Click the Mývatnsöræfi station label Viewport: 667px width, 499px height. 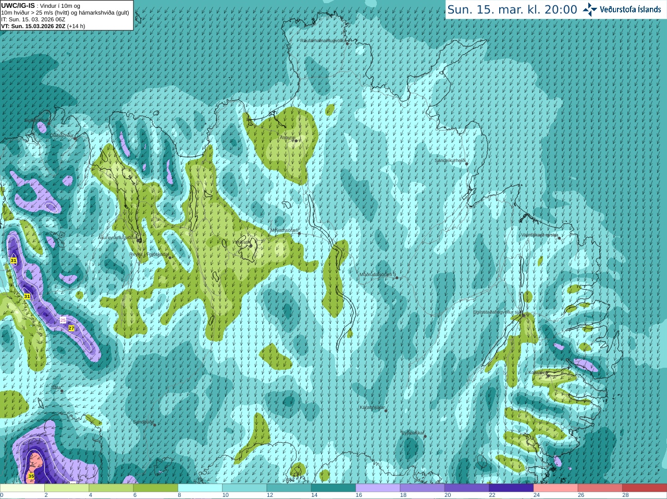284,230
